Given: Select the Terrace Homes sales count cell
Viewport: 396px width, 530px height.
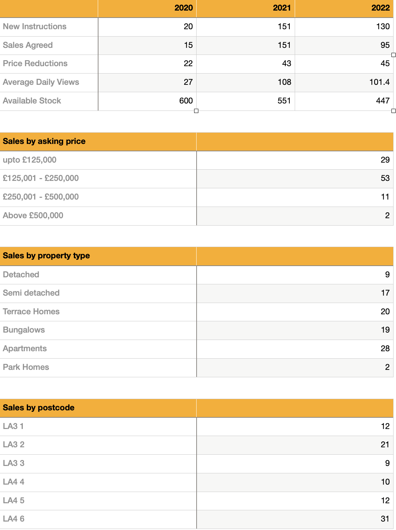Looking at the screenshot, I should tap(295, 312).
